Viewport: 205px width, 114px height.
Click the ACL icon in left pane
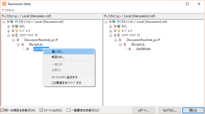(17, 26)
